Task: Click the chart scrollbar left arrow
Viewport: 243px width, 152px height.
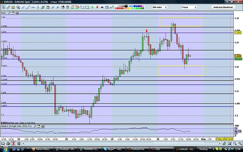Action: click(x=23, y=143)
